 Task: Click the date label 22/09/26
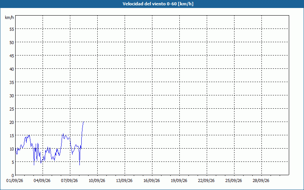tap(206, 181)
